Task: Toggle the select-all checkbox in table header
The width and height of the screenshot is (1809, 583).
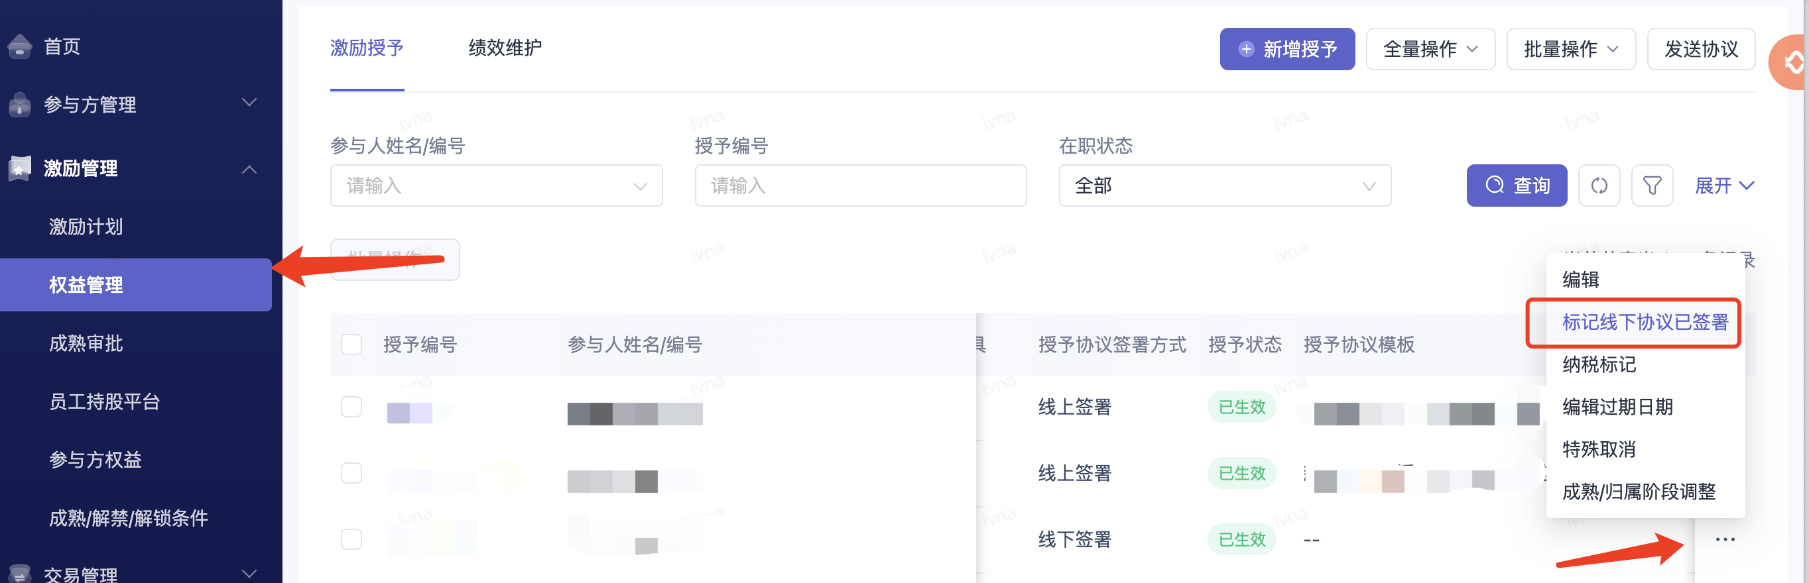Action: (351, 344)
